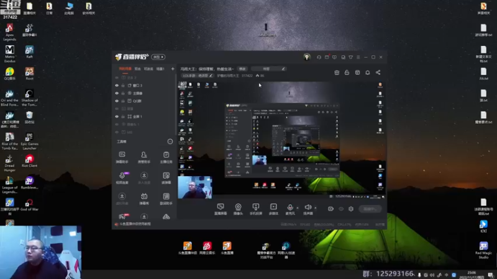Switch to the 场景1 scene tab
Screen dimensions: 497x279
click(160, 69)
